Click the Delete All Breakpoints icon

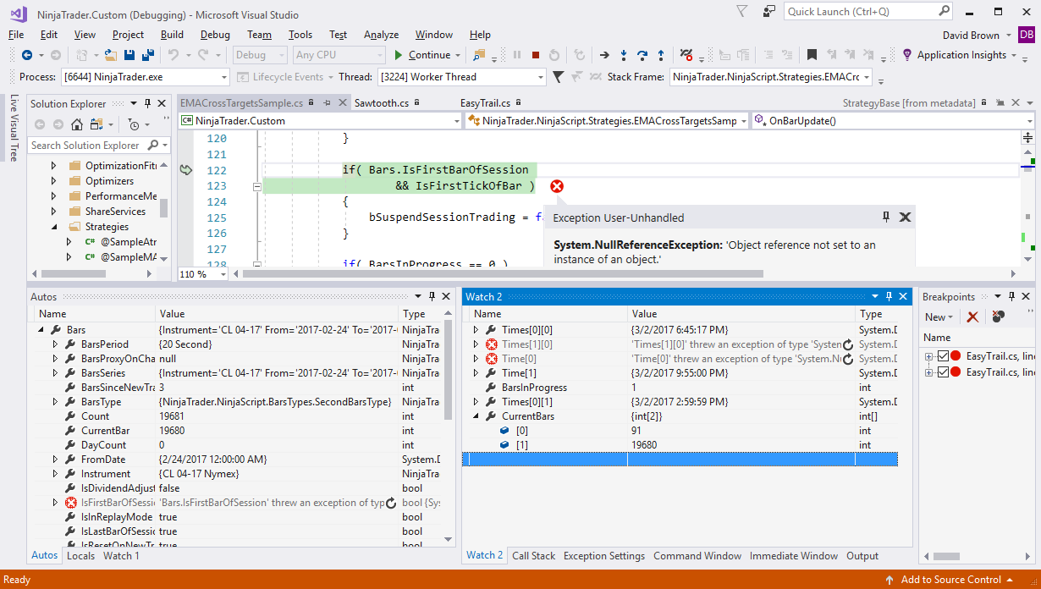pos(998,317)
